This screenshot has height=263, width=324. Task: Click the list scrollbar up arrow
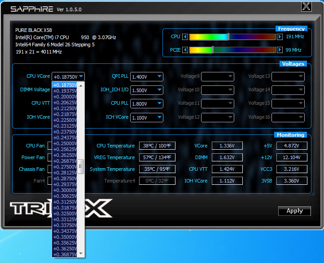pos(81,86)
